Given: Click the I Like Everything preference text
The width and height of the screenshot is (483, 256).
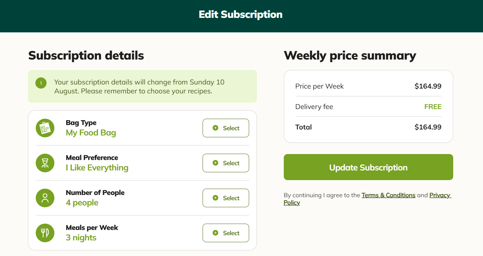Looking at the screenshot, I should coord(97,168).
